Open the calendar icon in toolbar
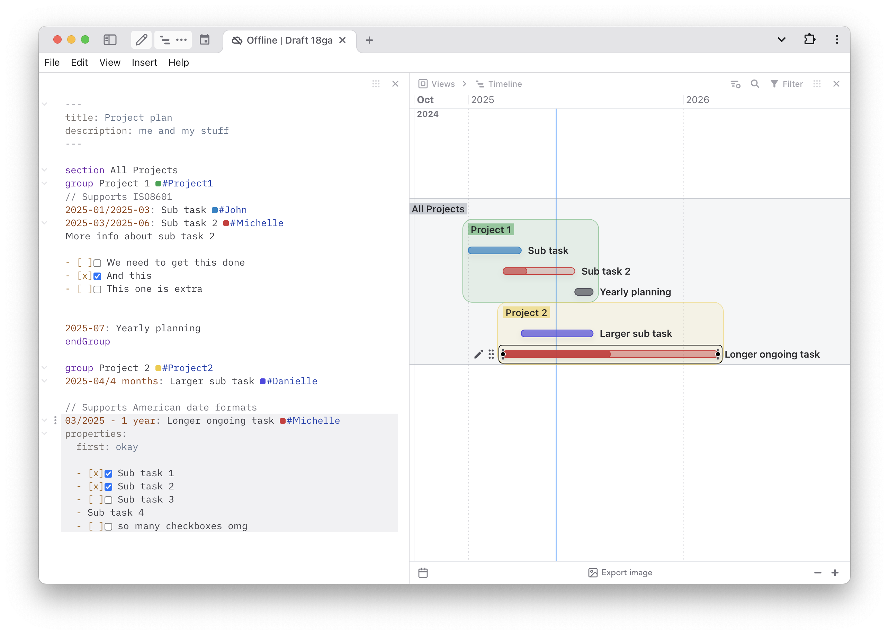889x635 pixels. coord(205,40)
